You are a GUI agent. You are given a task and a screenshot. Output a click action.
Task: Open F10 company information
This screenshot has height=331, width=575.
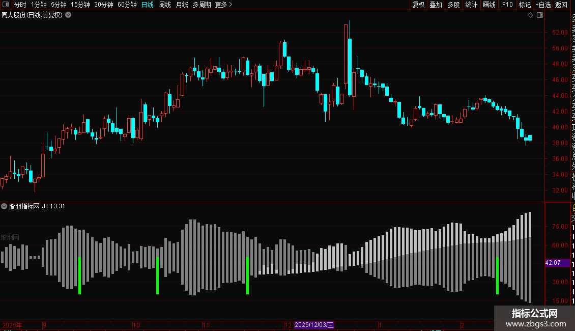(507, 5)
